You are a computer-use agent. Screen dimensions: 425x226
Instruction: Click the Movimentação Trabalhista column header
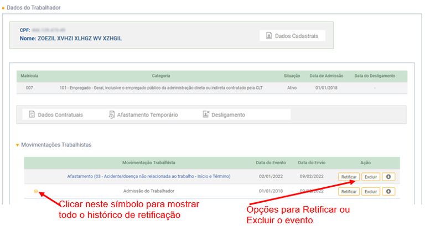click(x=149, y=162)
